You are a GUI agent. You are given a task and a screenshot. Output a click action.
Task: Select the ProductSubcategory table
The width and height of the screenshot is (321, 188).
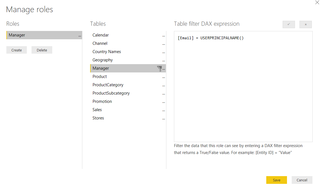point(111,93)
